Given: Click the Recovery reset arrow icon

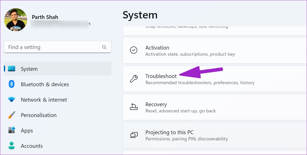Looking at the screenshot, I should [134, 107].
